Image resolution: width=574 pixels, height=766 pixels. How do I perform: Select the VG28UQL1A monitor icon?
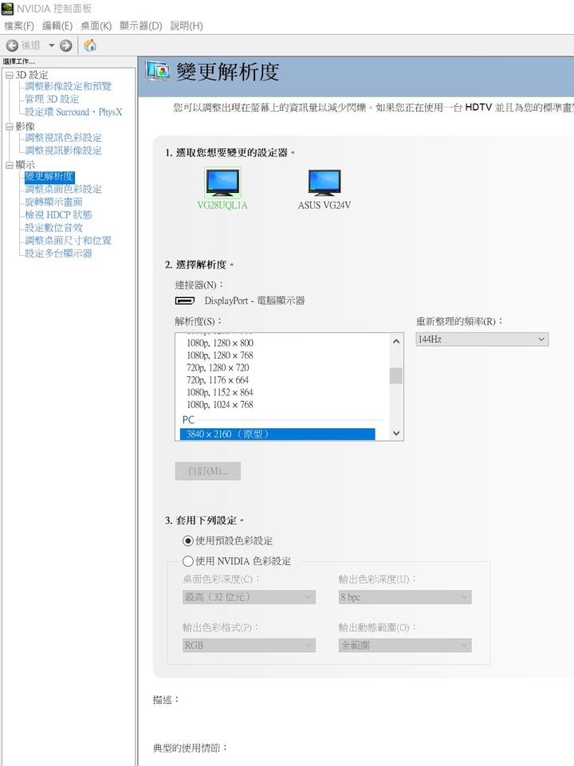point(222,182)
